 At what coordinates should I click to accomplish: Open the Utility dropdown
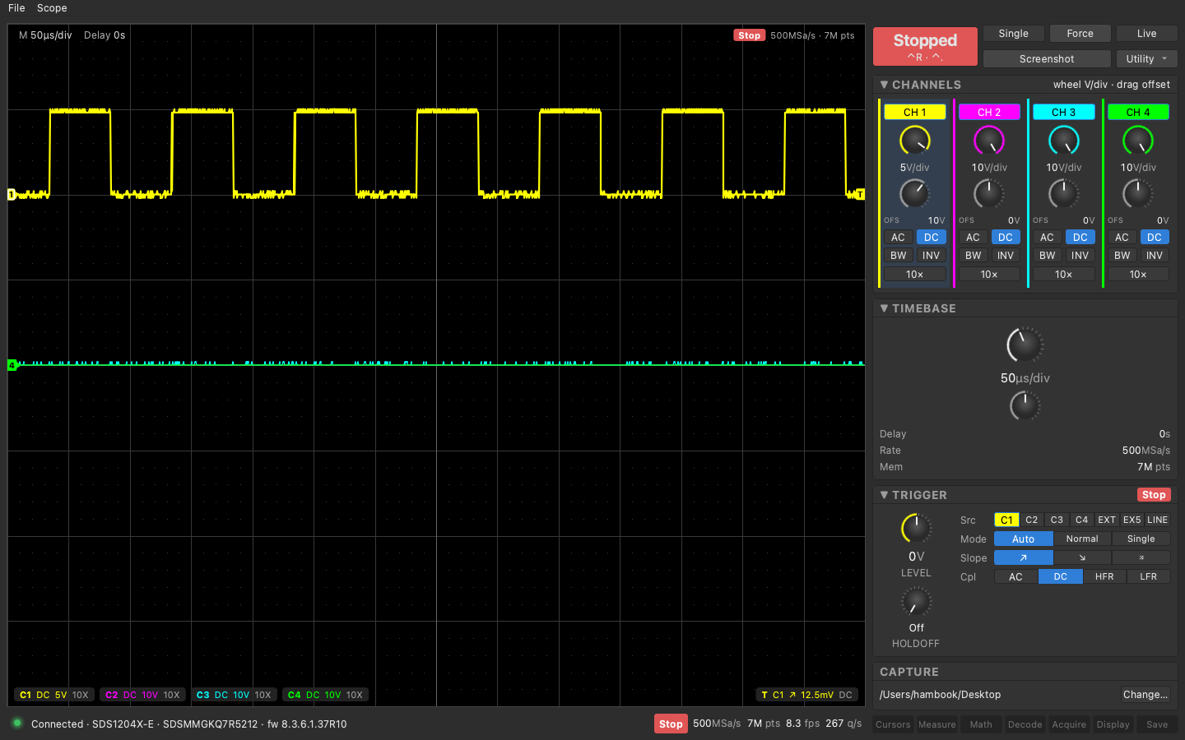(1146, 58)
